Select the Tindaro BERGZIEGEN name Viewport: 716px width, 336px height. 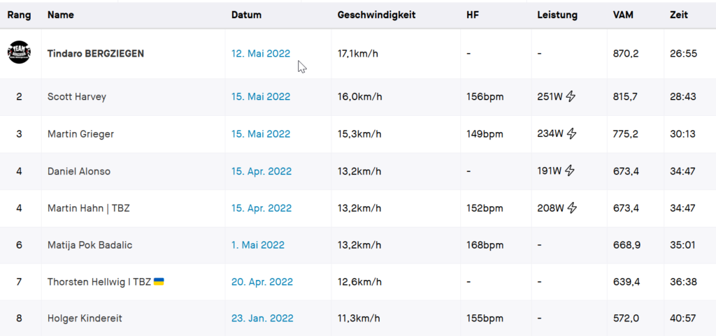coord(95,53)
